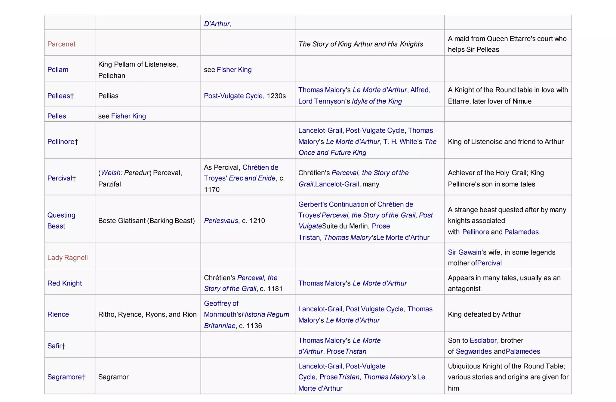
Task: Follow The Once and Future King link
Action: coord(367,147)
